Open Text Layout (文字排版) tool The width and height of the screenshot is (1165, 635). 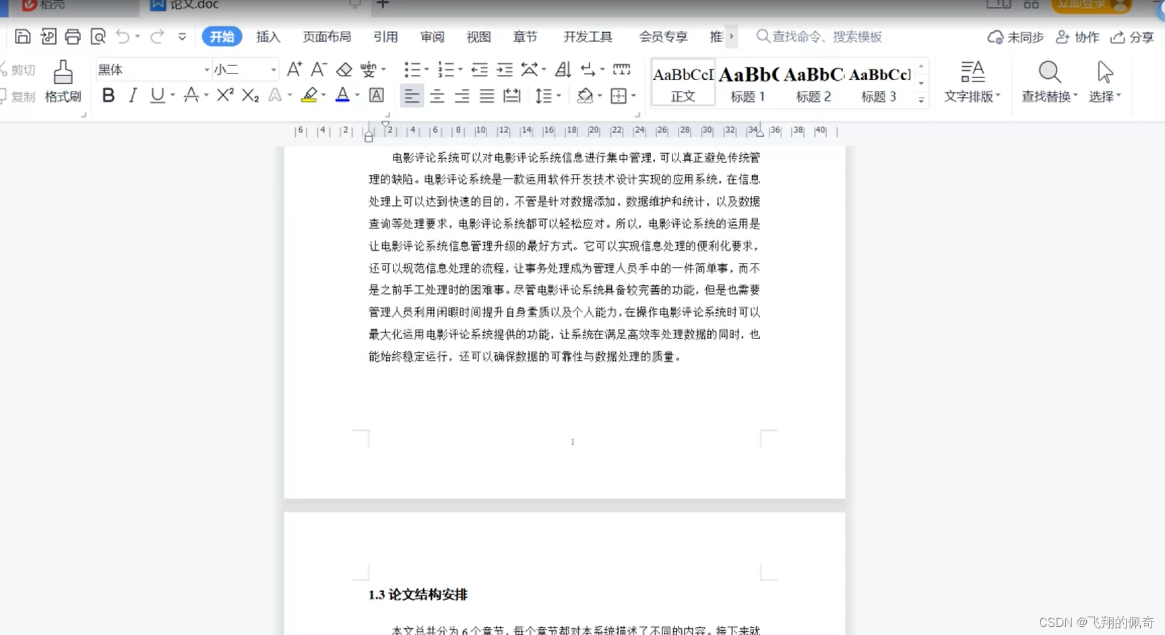point(972,82)
